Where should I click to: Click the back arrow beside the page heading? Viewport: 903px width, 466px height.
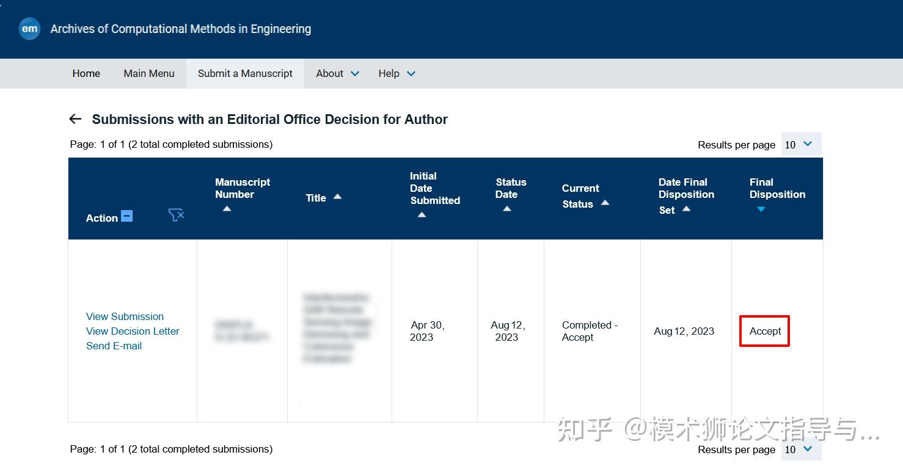[x=75, y=118]
